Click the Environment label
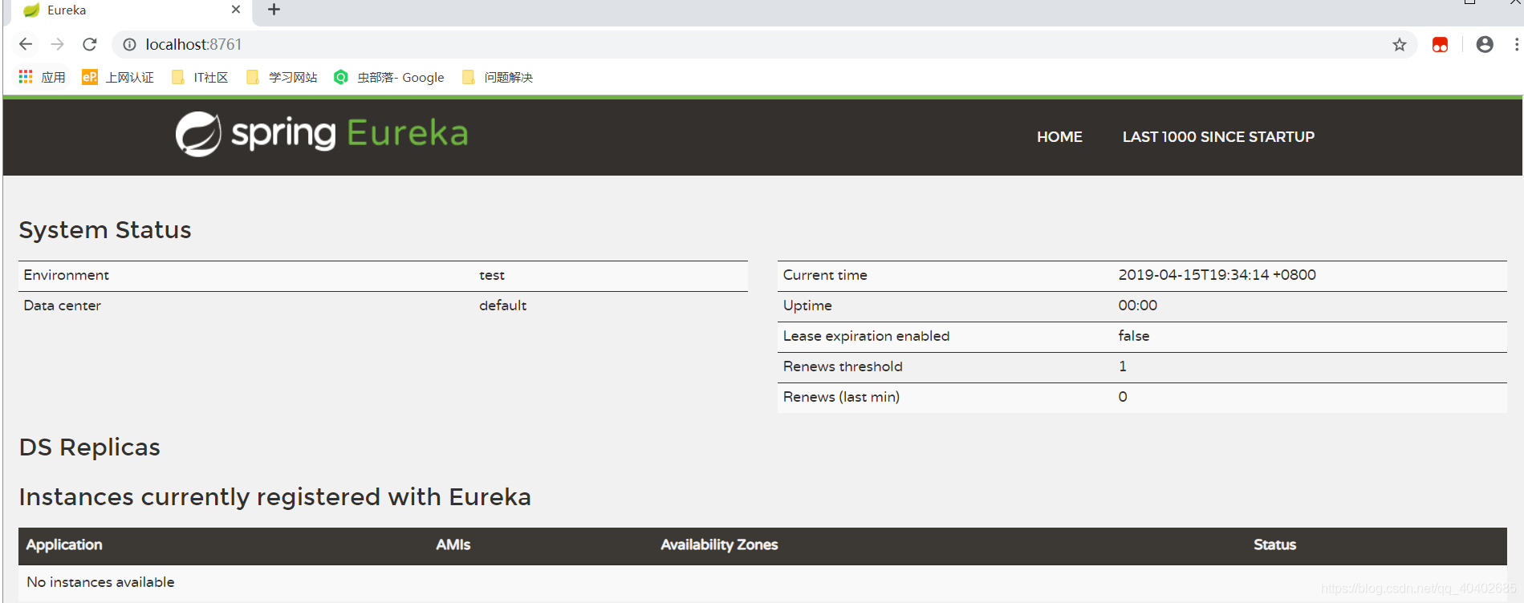The image size is (1524, 603). pos(67,275)
